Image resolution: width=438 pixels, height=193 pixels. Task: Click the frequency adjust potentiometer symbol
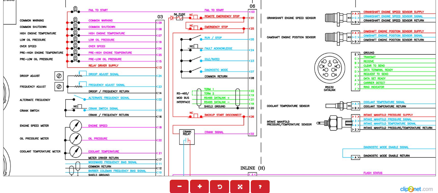(x=59, y=86)
